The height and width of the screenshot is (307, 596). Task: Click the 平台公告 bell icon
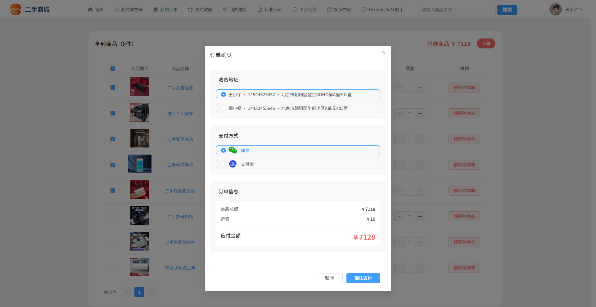click(x=295, y=10)
